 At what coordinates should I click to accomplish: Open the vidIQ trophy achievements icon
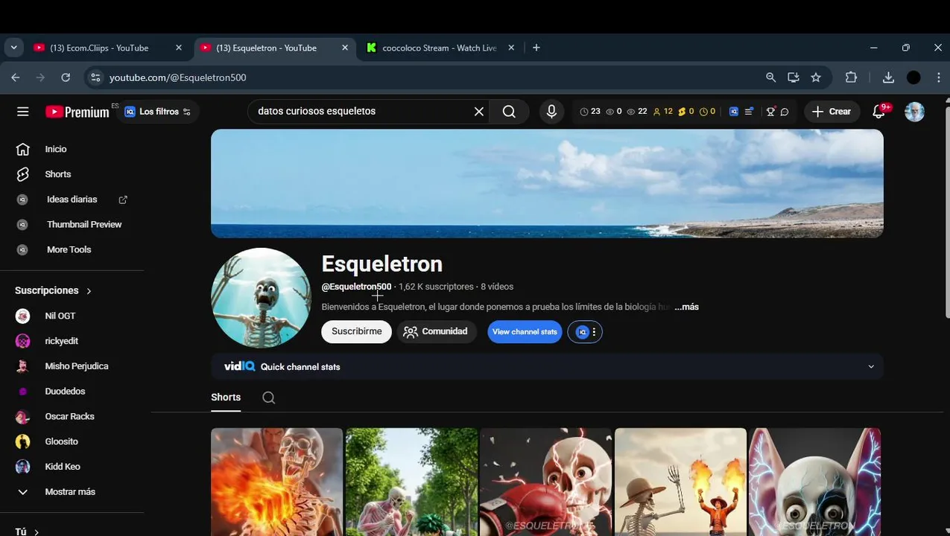[770, 112]
